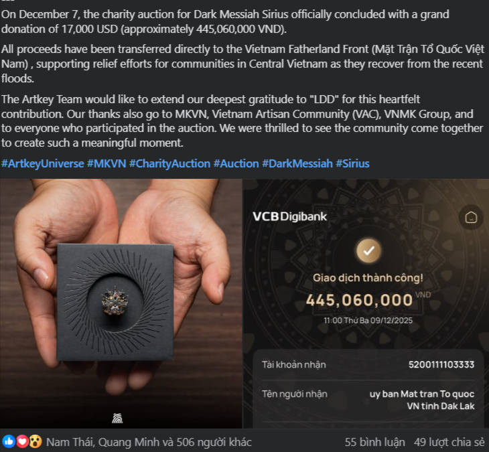Screen dimensions: 489x452
Task: Click account number 5200111103333
Action: pyautogui.click(x=441, y=364)
